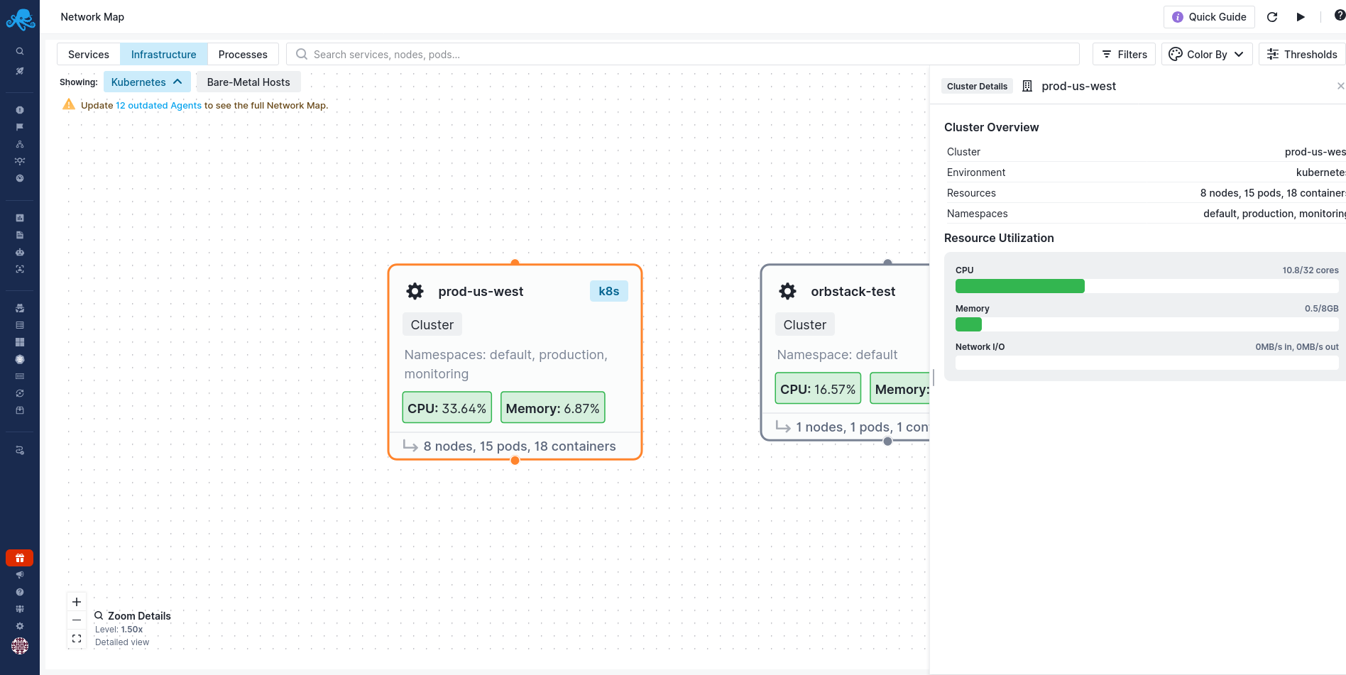
Task: Open the Color By dropdown
Action: 1206,55
